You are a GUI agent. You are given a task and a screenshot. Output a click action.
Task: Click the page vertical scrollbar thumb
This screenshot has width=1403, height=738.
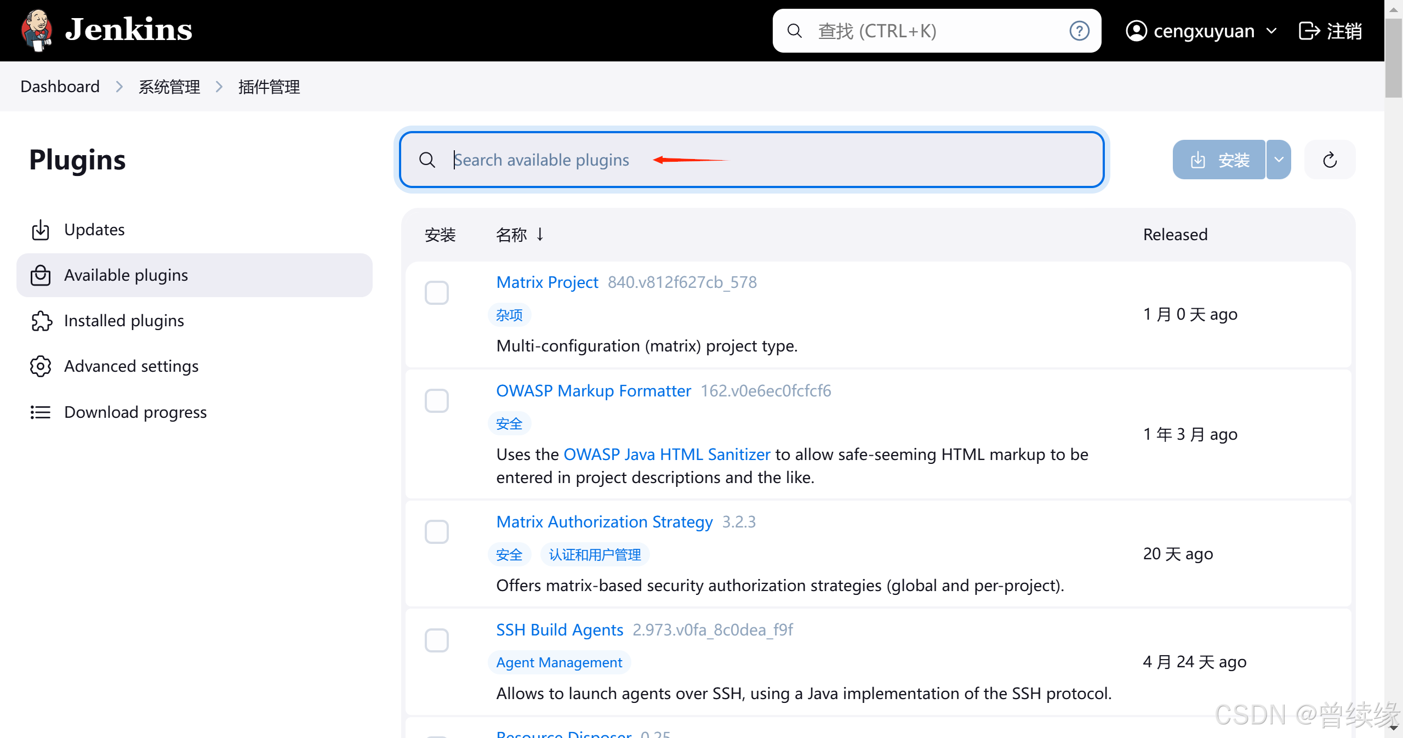tap(1394, 57)
